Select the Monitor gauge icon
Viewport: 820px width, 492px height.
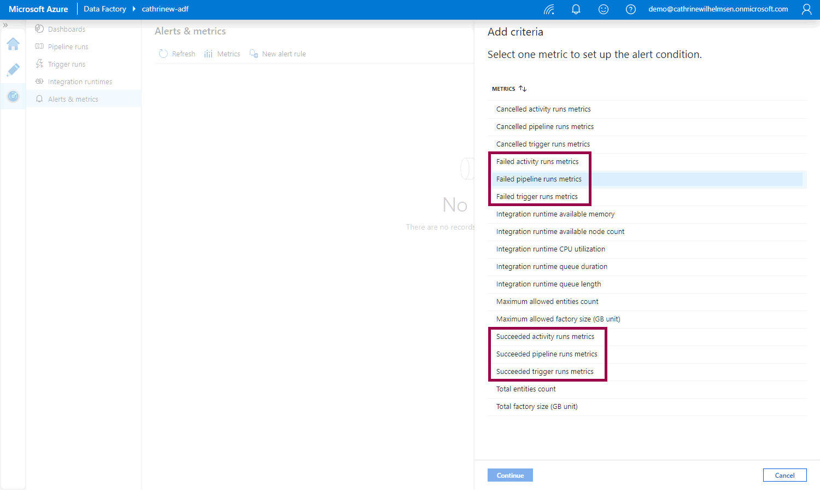[13, 96]
